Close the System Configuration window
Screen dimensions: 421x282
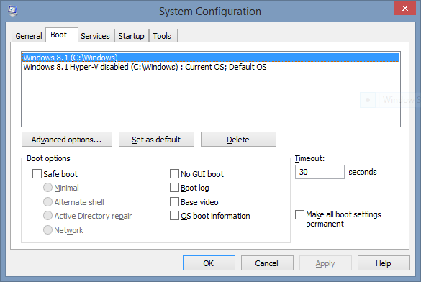404,8
